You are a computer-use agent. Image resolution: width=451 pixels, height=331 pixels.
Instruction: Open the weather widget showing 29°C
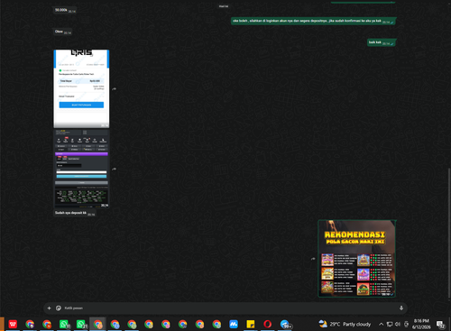(345, 324)
